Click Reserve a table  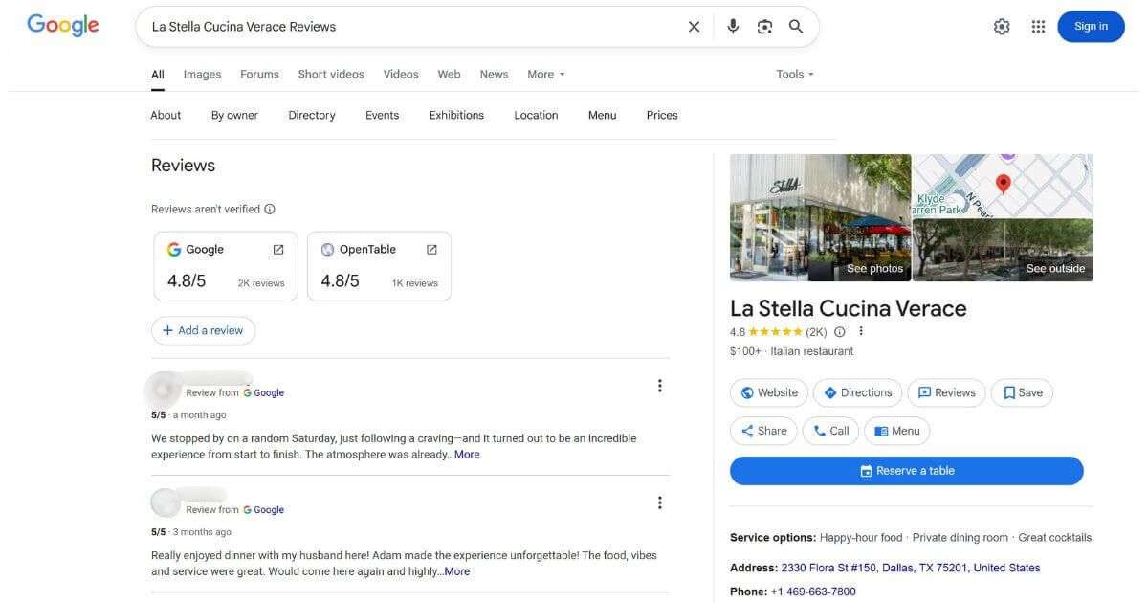(907, 470)
